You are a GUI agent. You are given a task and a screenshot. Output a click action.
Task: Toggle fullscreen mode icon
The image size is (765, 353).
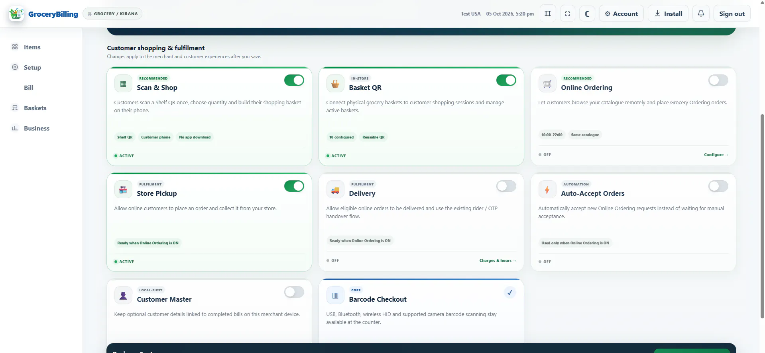point(568,14)
